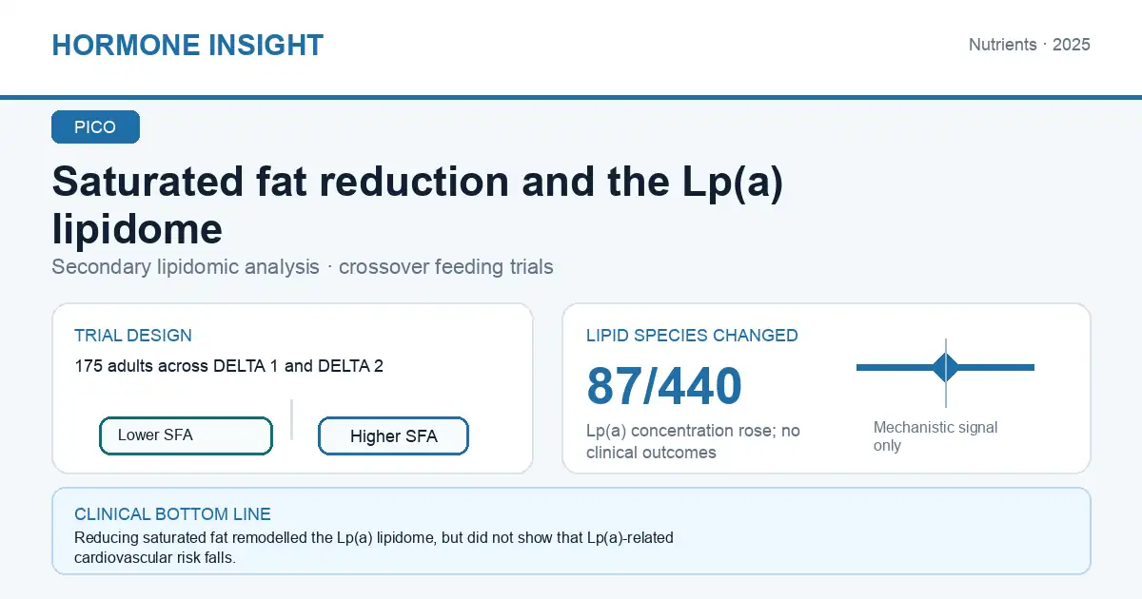Image resolution: width=1142 pixels, height=599 pixels.
Task: Click the diamond marker on the forest plot
Action: [x=945, y=367]
